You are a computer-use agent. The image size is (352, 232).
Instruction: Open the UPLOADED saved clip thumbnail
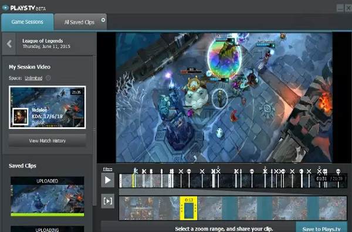click(x=48, y=196)
